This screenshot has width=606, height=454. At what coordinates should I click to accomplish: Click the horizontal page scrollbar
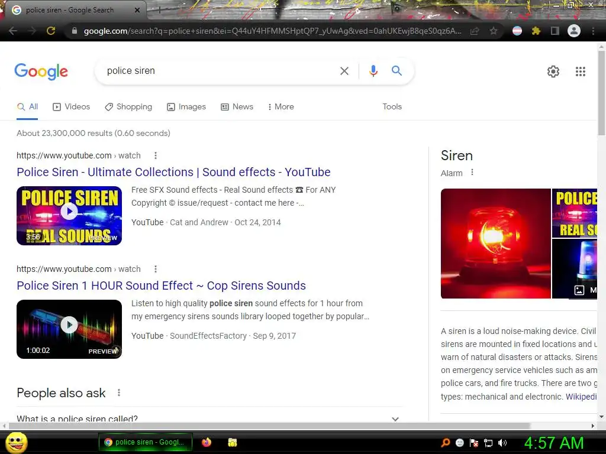269,426
